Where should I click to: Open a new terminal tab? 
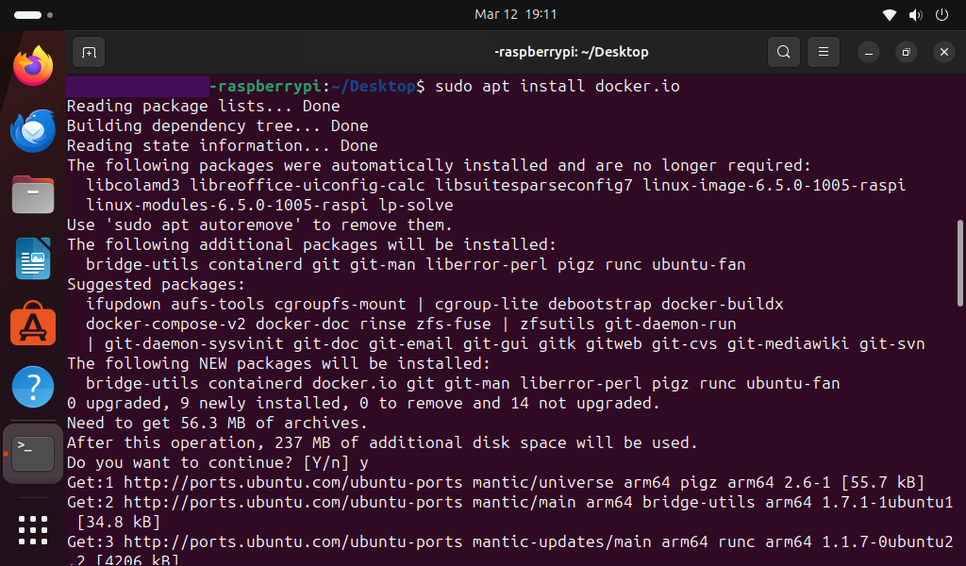88,52
